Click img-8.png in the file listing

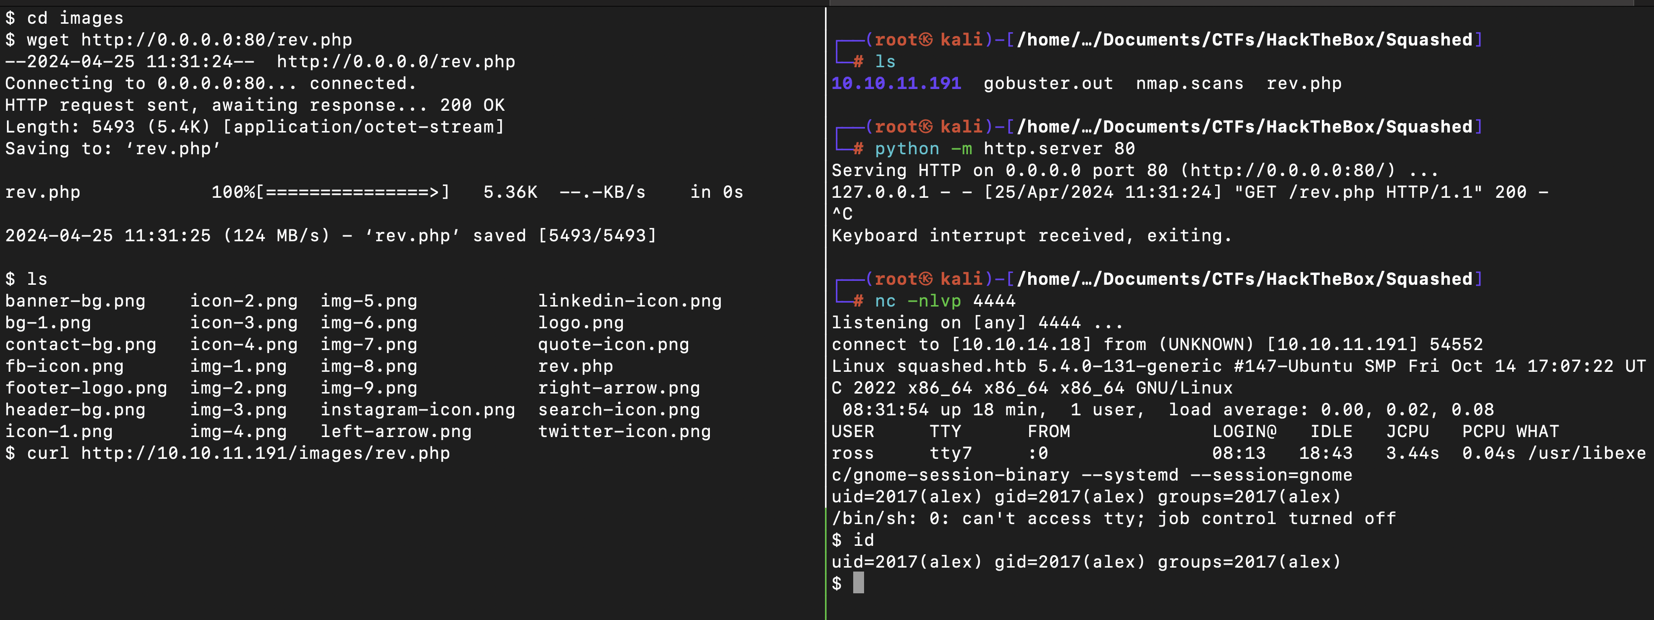369,366
